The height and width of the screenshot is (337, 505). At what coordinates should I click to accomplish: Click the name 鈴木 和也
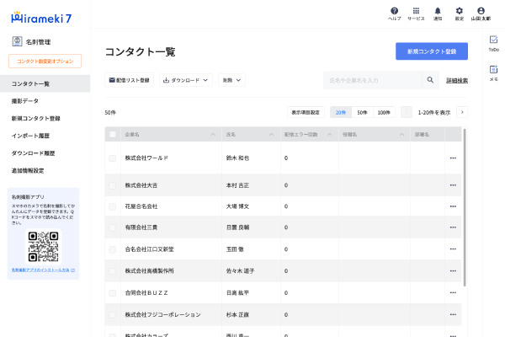tap(237, 158)
